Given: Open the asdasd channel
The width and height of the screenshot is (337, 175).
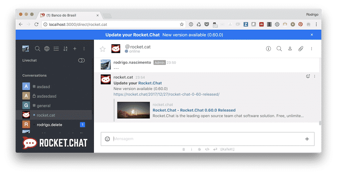Looking at the screenshot, I should [55, 87].
